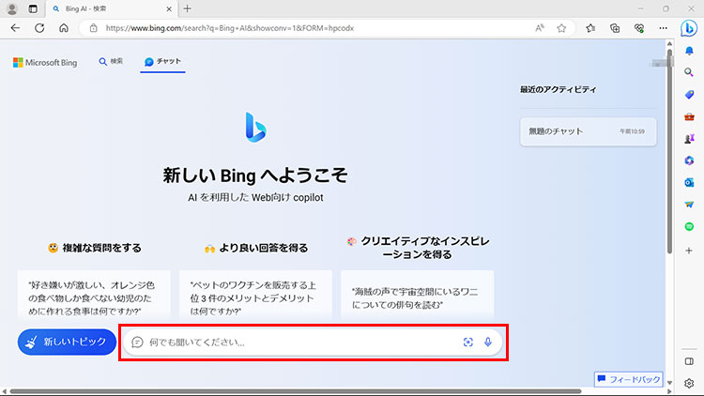Click the 新しい Bing へようこそ heading
Image resolution: width=704 pixels, height=396 pixels.
255,175
